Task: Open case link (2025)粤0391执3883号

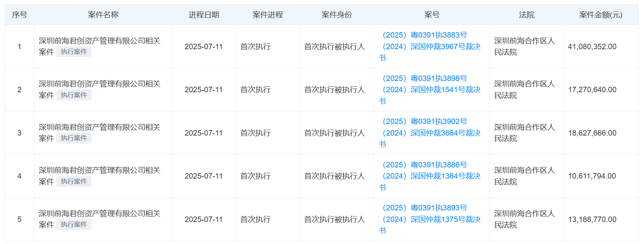Action: pyautogui.click(x=423, y=35)
